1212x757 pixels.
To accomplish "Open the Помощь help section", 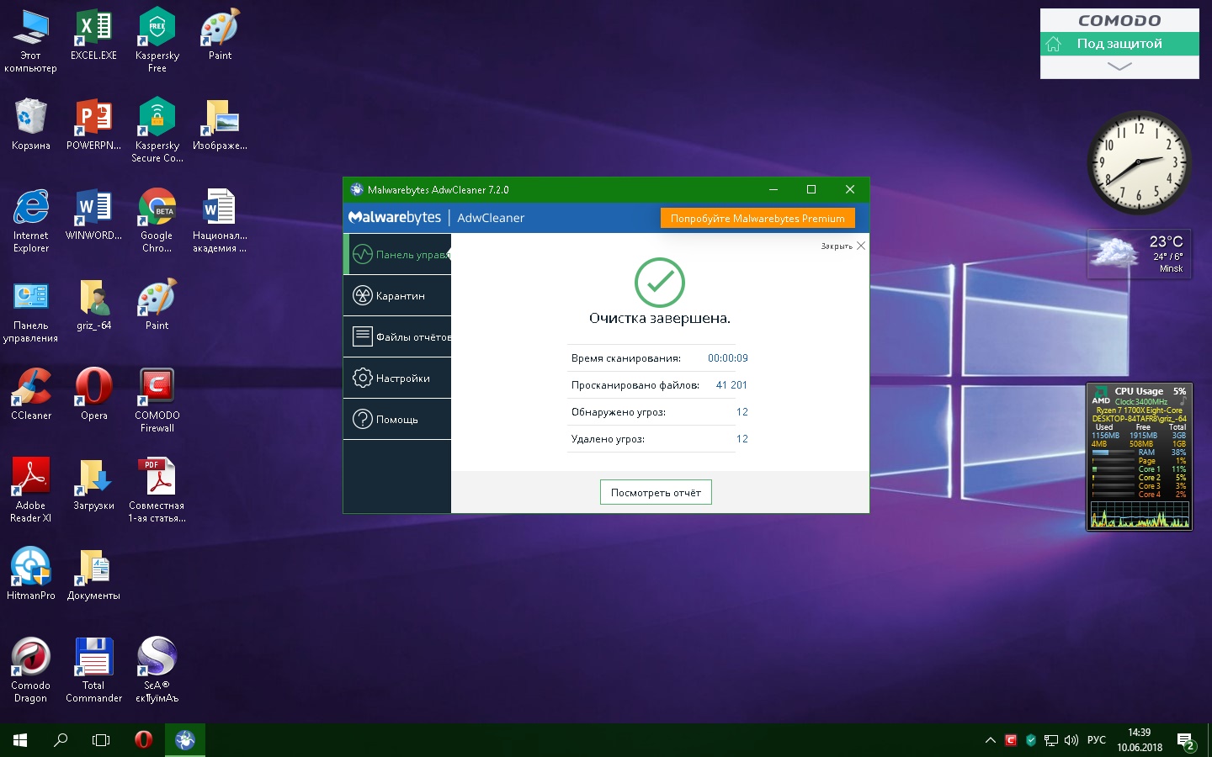I will click(x=397, y=420).
